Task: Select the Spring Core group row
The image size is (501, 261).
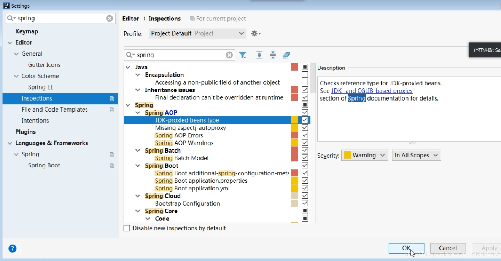Action: click(161, 211)
